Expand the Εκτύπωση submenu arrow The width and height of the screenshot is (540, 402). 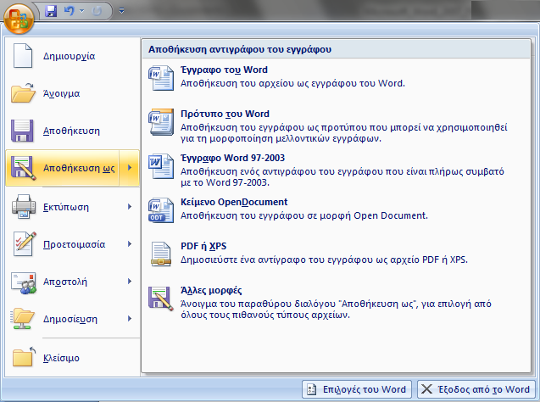point(130,207)
